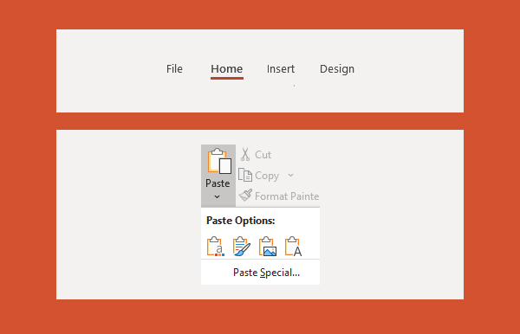Click the Paste Options heading

click(241, 221)
